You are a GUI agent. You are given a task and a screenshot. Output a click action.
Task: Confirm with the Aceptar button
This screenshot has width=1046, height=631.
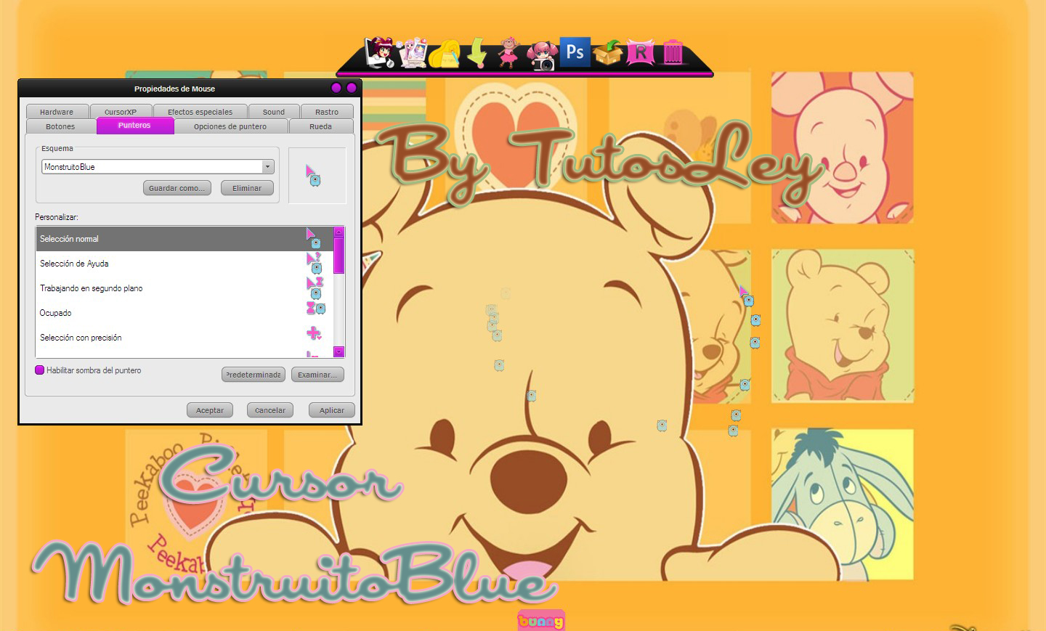210,410
